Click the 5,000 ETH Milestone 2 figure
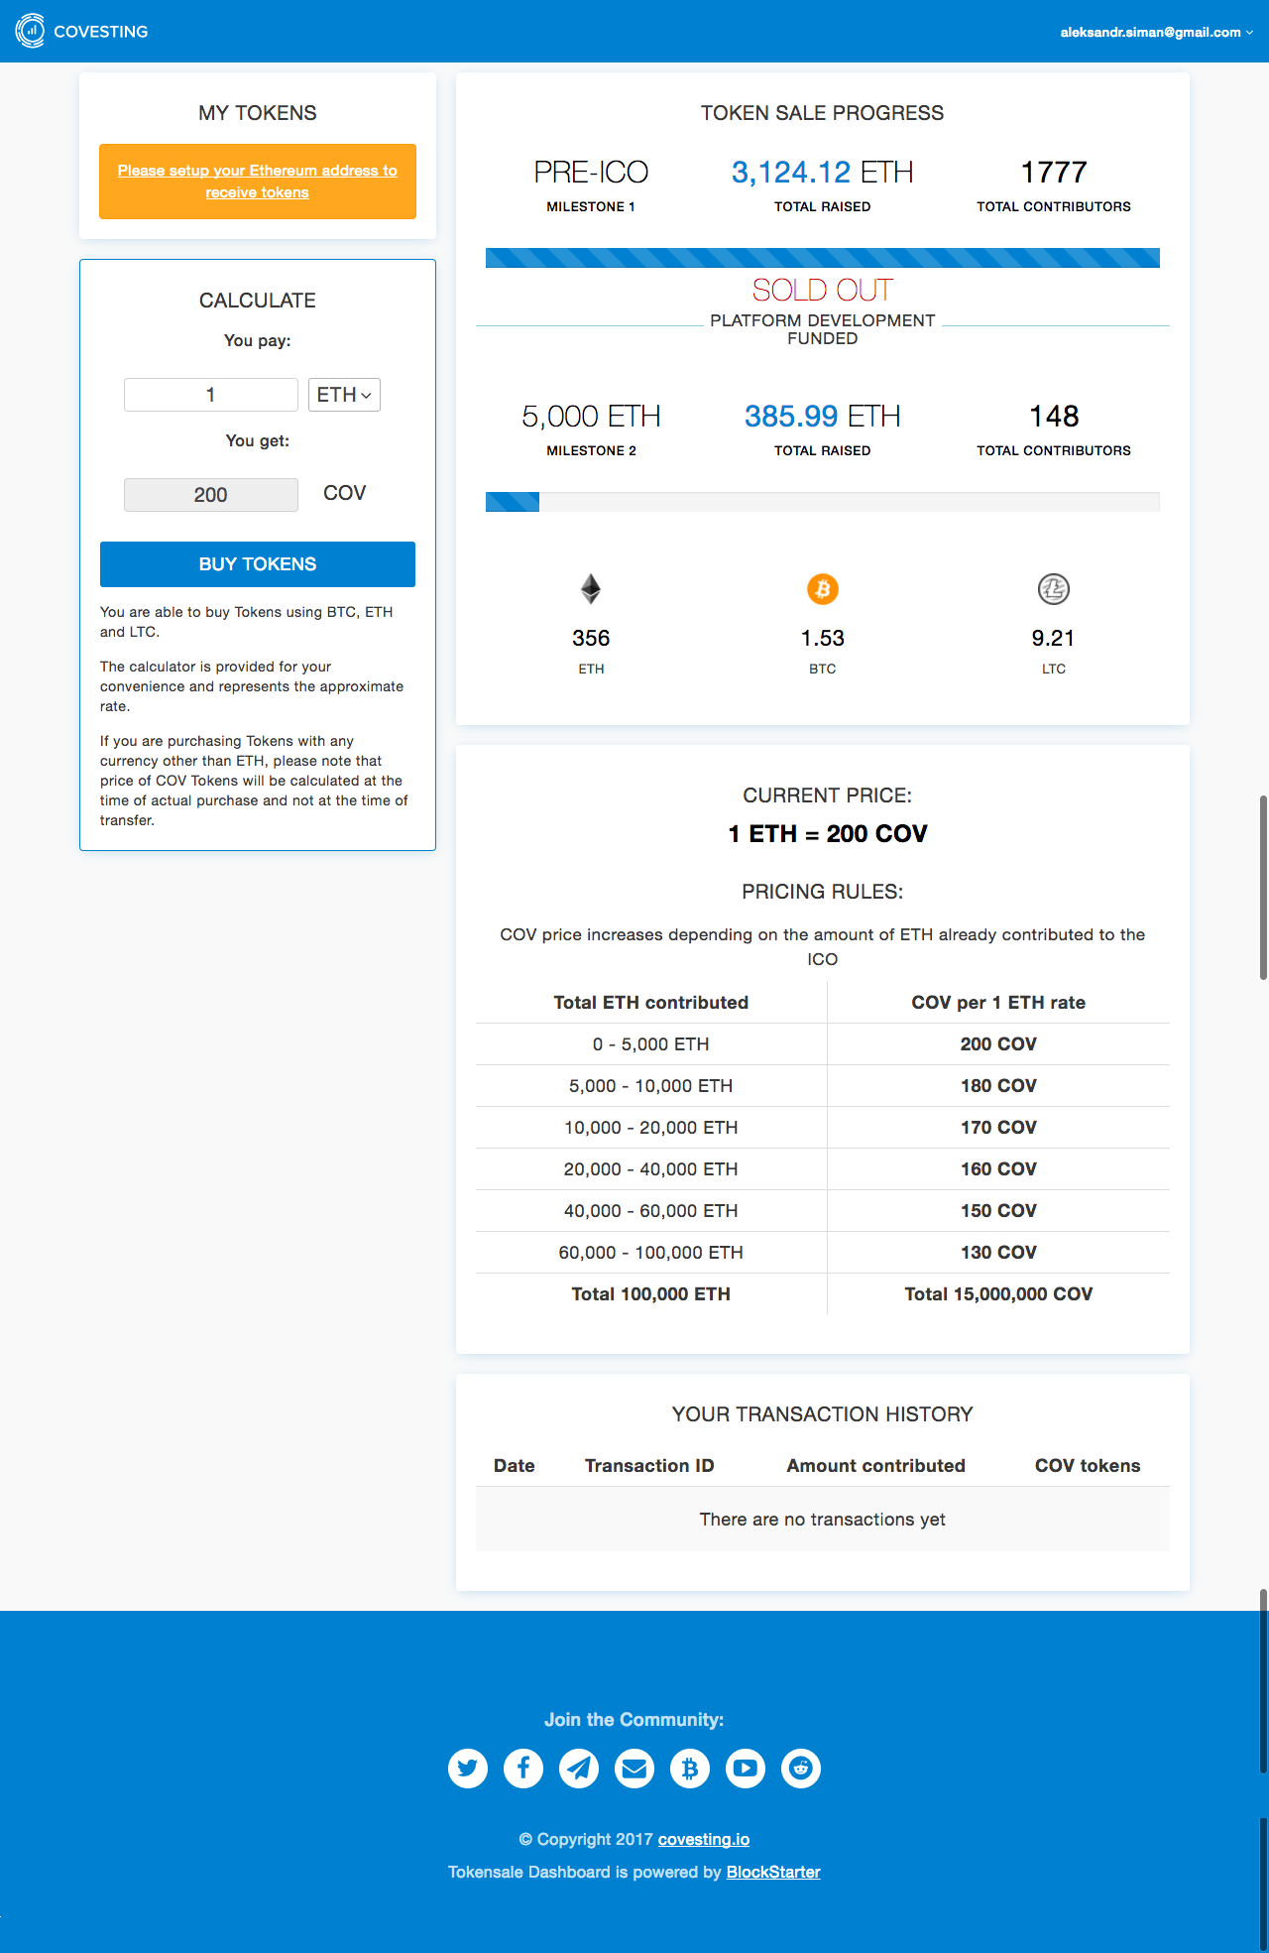1269x1953 pixels. pos(591,417)
